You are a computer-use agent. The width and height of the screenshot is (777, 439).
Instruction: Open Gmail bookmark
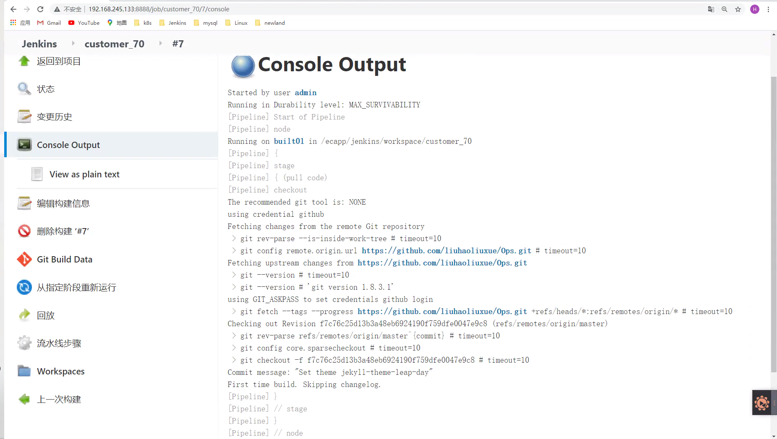point(49,23)
